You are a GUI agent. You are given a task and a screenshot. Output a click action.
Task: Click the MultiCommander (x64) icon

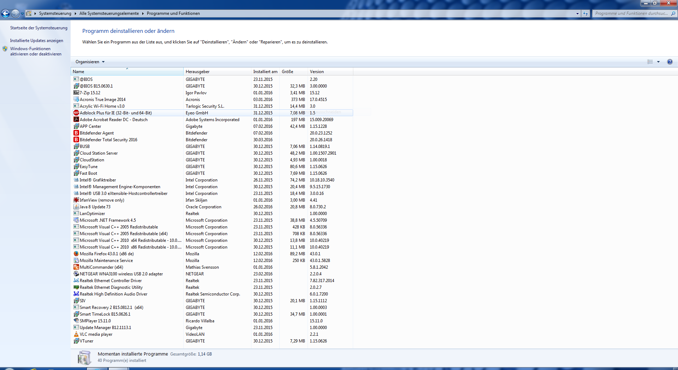(76, 267)
